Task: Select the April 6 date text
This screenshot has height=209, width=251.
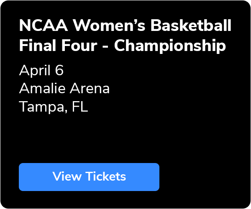Action: 41,71
